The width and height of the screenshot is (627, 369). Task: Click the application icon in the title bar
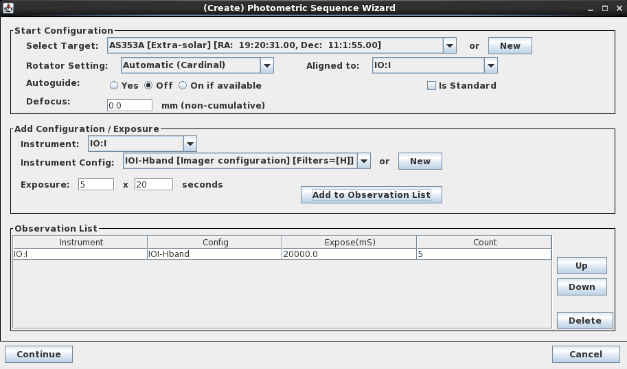click(8, 8)
